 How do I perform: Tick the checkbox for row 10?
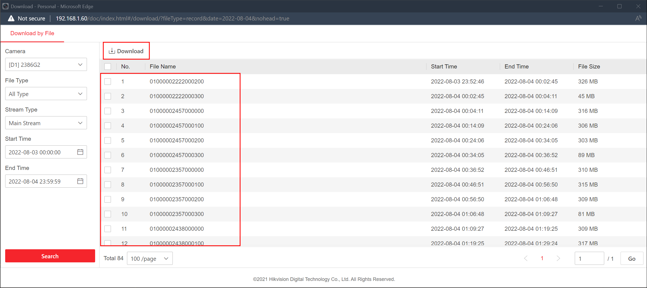pyautogui.click(x=108, y=214)
